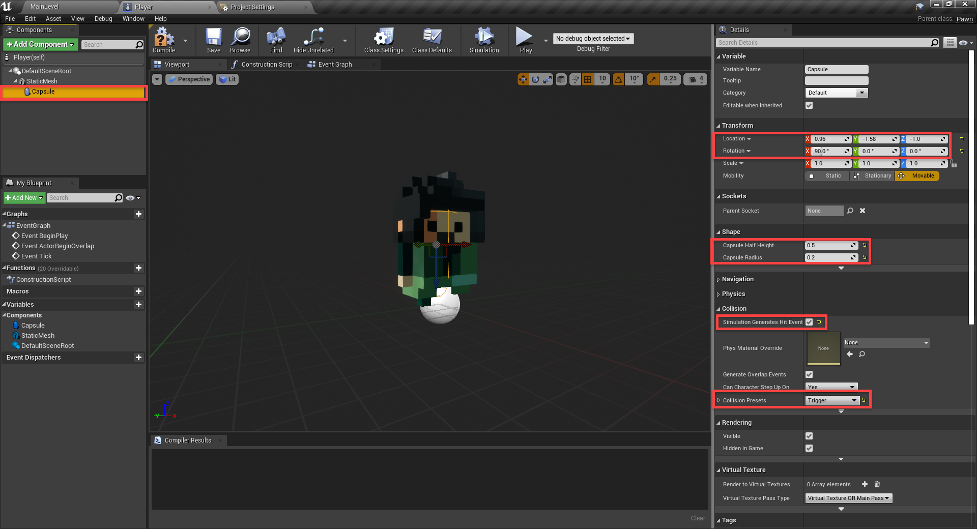The height and width of the screenshot is (529, 977).
Task: Open details property matrix grid icon
Action: (950, 43)
